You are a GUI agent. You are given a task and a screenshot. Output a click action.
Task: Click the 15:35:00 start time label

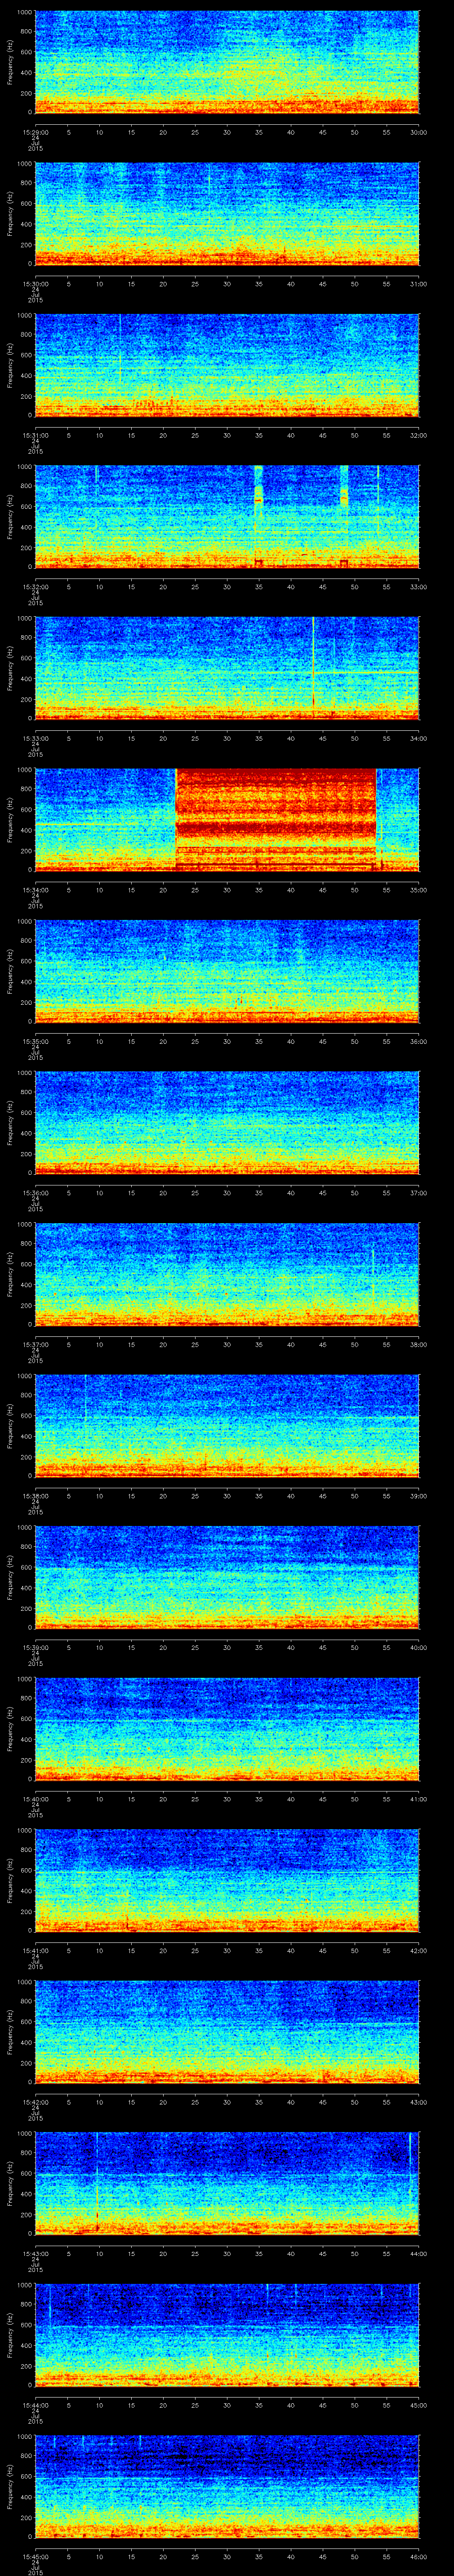pos(35,1041)
